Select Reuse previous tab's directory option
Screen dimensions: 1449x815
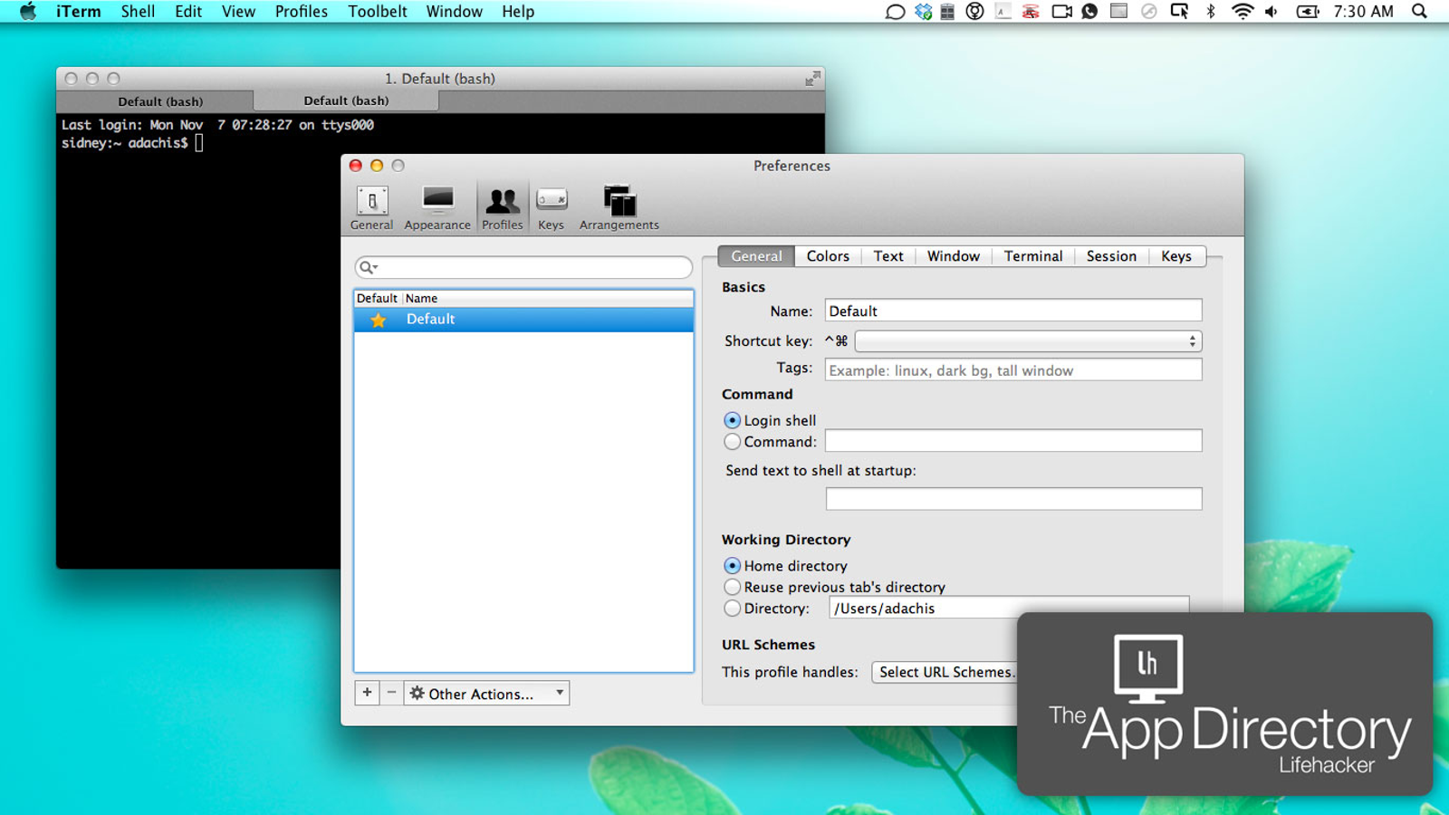732,588
